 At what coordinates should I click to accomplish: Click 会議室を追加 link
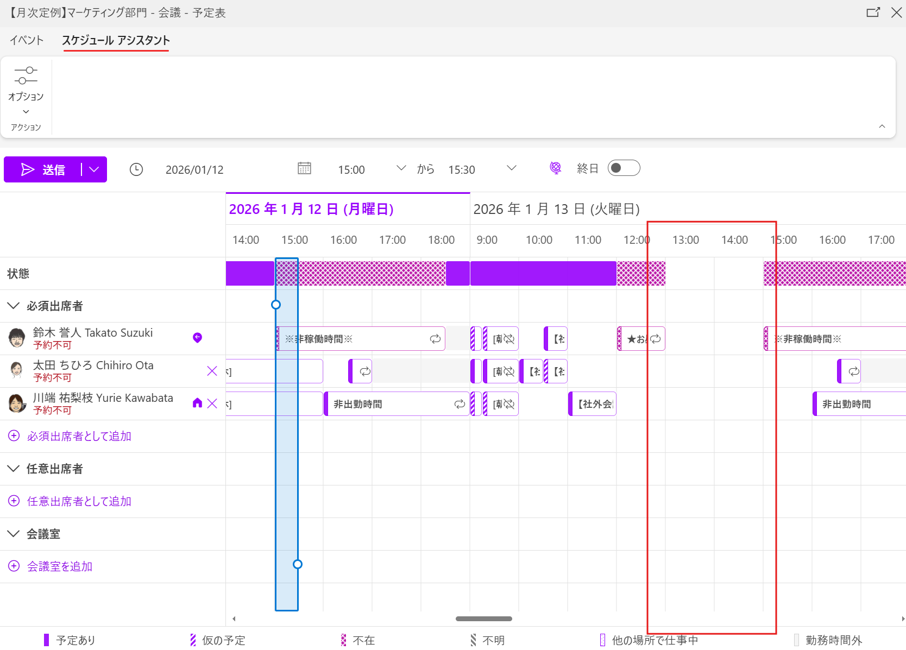pyautogui.click(x=60, y=566)
